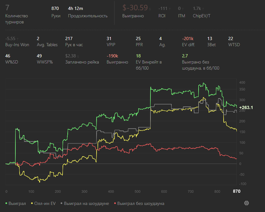
Task: Click the 217 Рук в час value
Action: coord(69,39)
